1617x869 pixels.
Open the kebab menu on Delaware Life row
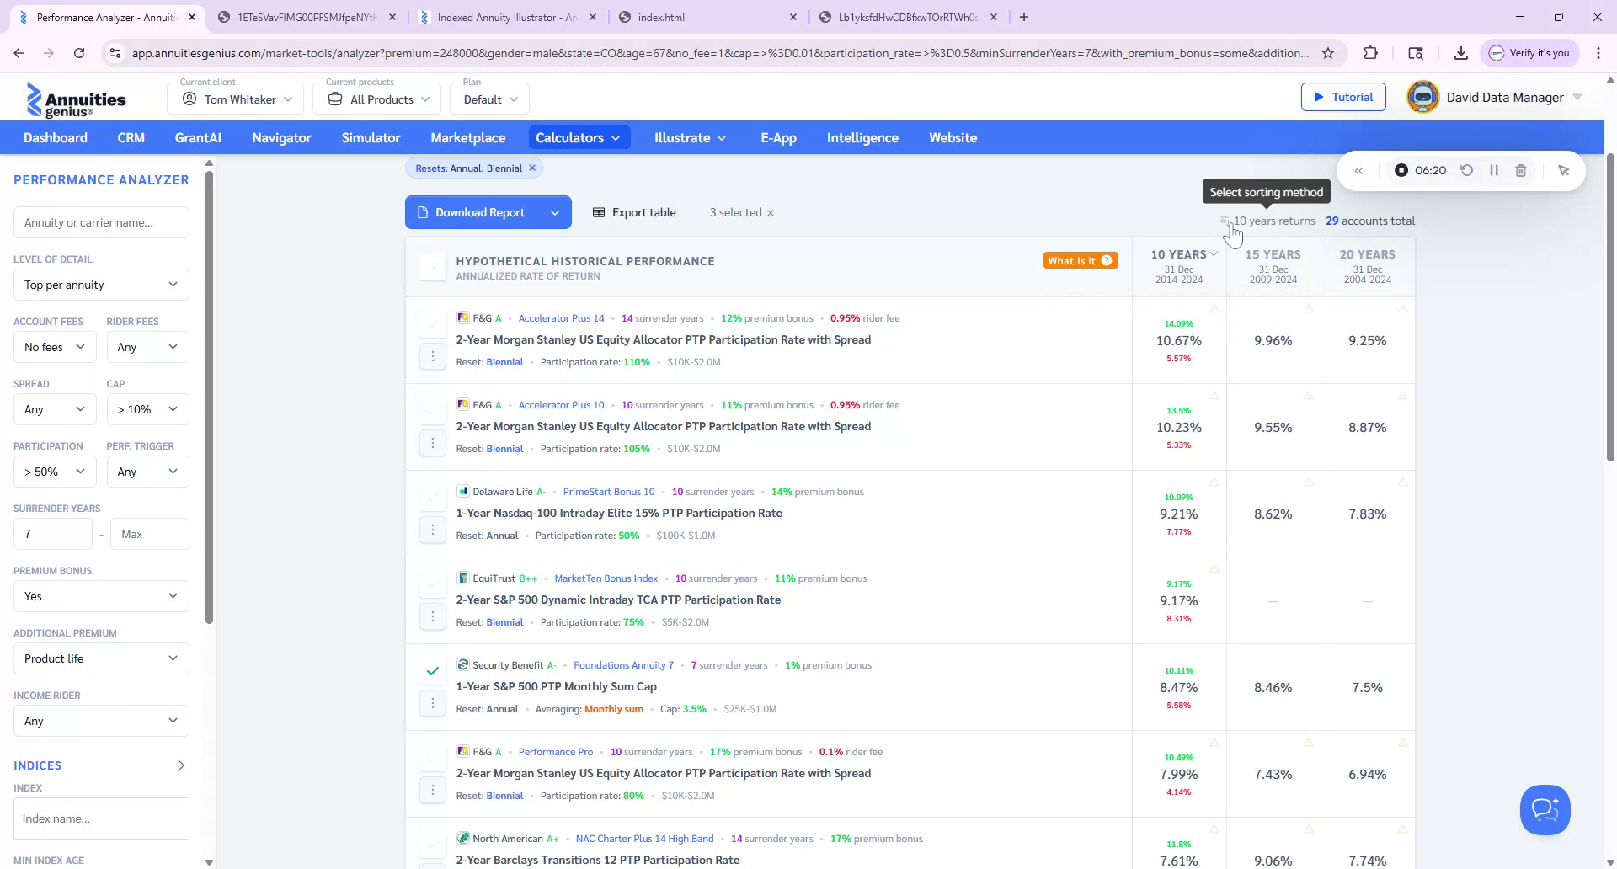(x=433, y=529)
